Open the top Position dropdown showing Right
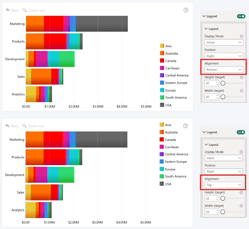249x229 pixels. 224,56
